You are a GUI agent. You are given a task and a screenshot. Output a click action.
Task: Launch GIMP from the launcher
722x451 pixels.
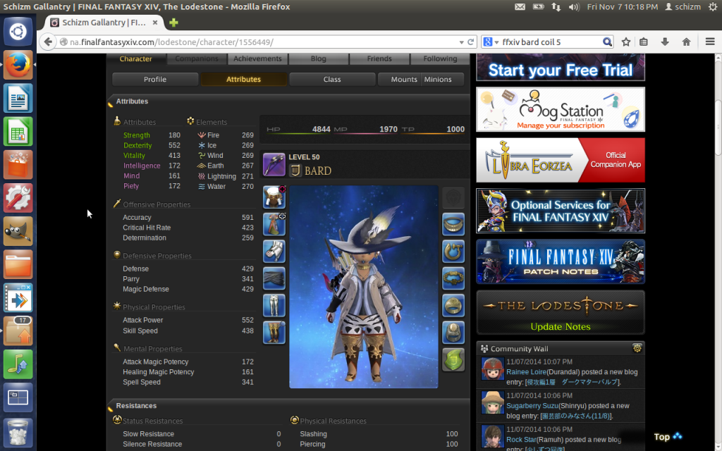click(18, 231)
